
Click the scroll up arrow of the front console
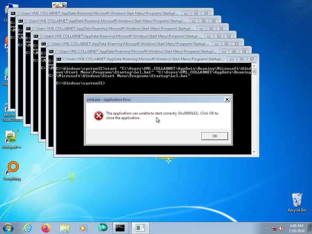(x=254, y=66)
